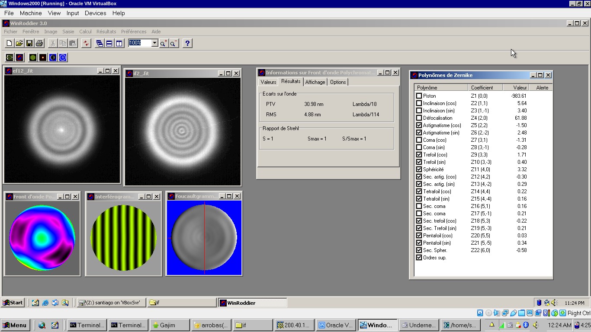
Task: Check the Défocalisation polynomial box
Action: (419, 118)
